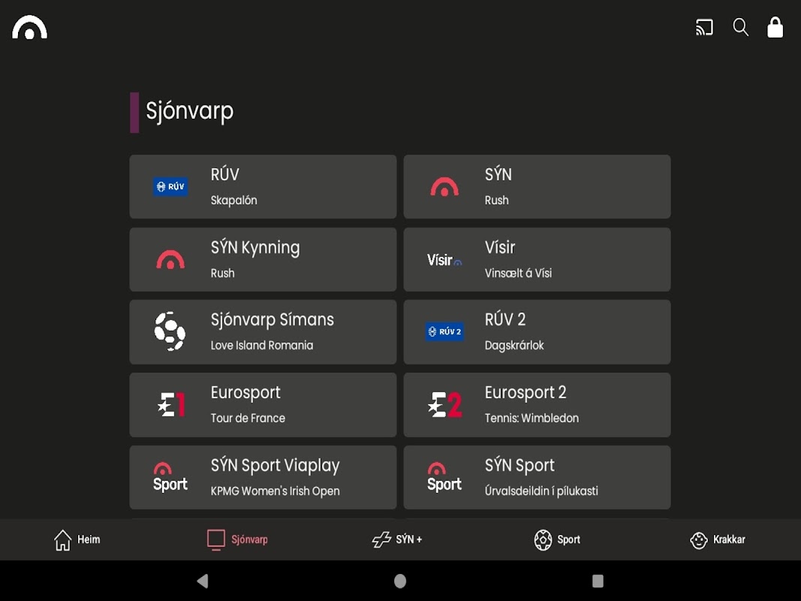Tap the Sjónvarp page heading

pyautogui.click(x=189, y=111)
